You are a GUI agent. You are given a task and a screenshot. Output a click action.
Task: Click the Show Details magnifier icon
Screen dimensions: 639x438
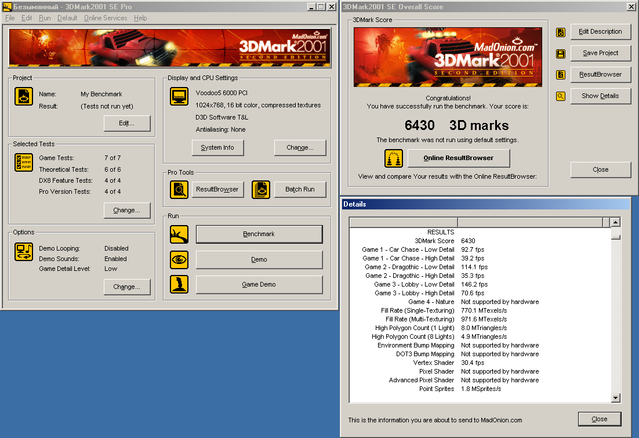(561, 96)
